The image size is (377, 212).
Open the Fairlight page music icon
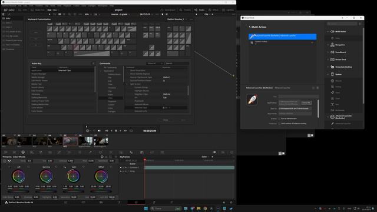click(x=154, y=203)
